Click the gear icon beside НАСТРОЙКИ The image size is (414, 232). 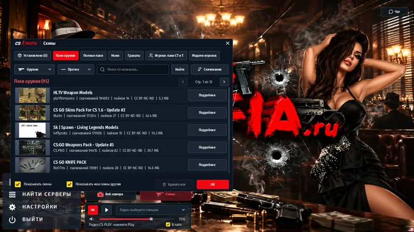(12, 207)
